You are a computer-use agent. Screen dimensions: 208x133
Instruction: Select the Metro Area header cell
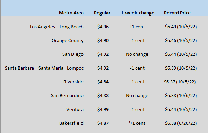[71, 13]
